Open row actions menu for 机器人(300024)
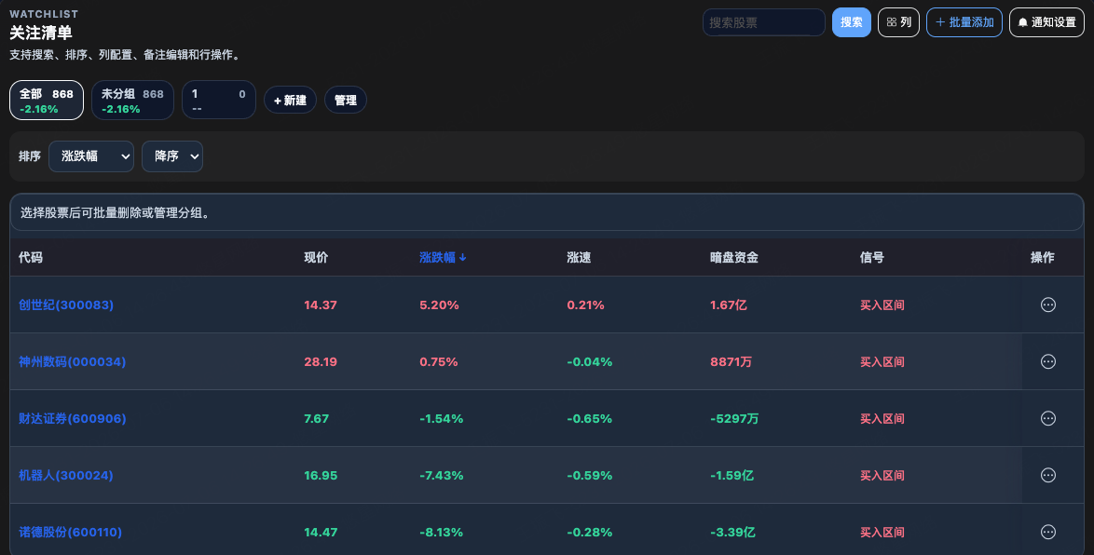Viewport: 1094px width, 555px height. click(x=1047, y=475)
